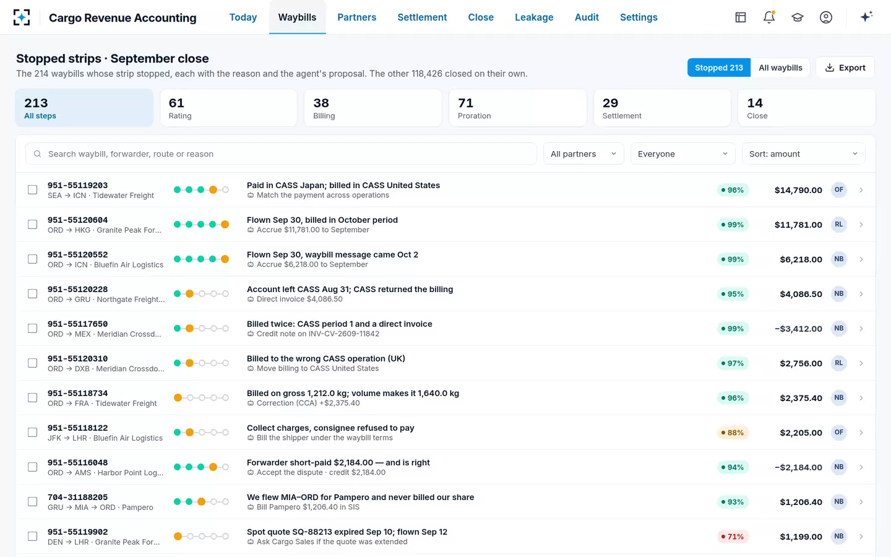
Task: Click the Cargo Revenue Accounting logo icon
Action: tap(22, 17)
